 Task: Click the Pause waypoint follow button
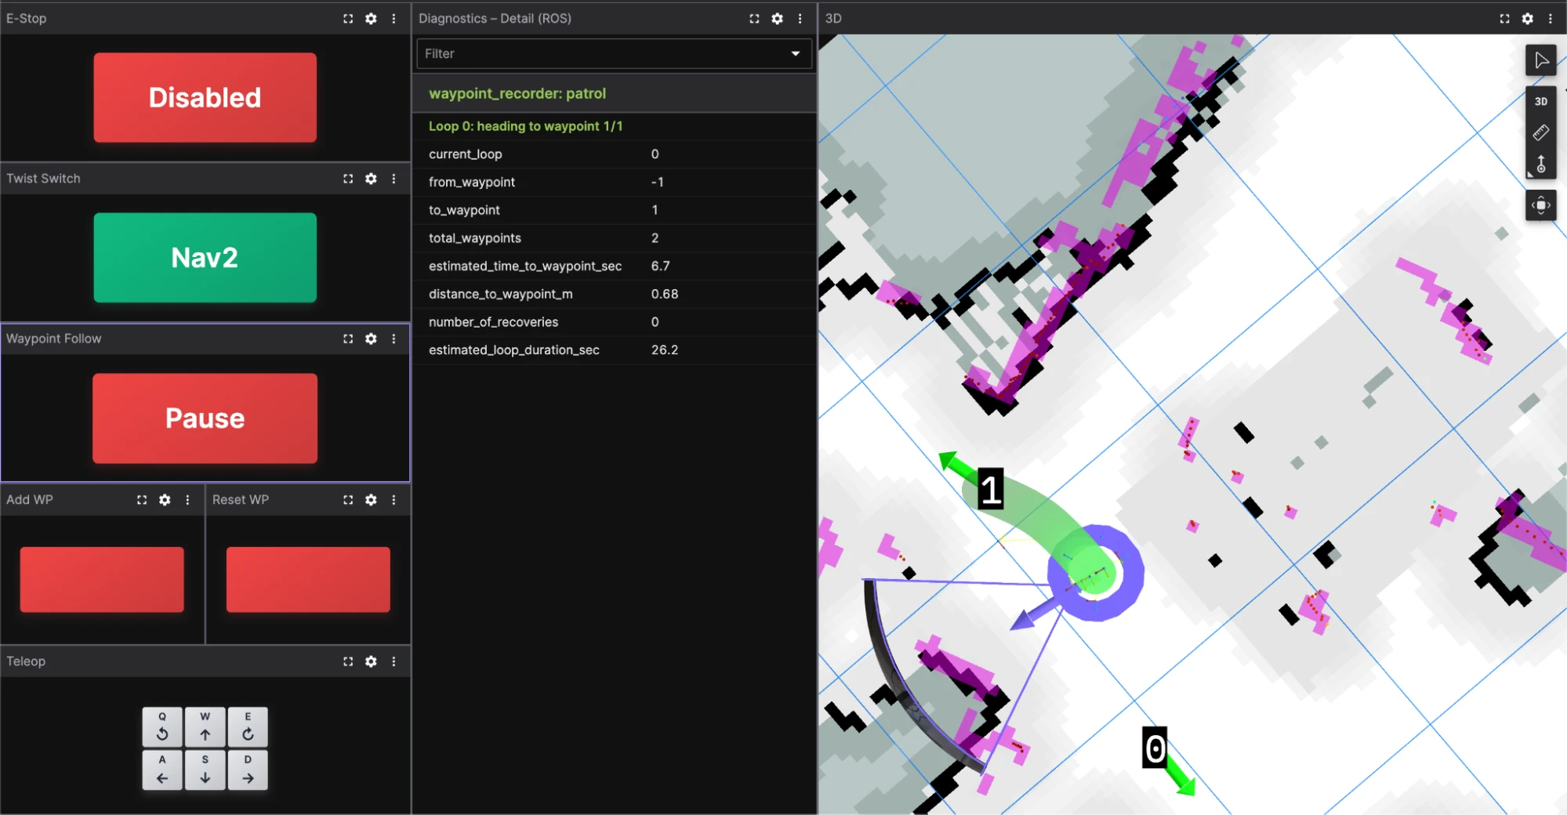(205, 418)
